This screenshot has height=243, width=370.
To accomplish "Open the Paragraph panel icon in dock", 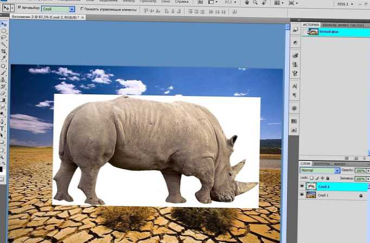I will (x=295, y=95).
